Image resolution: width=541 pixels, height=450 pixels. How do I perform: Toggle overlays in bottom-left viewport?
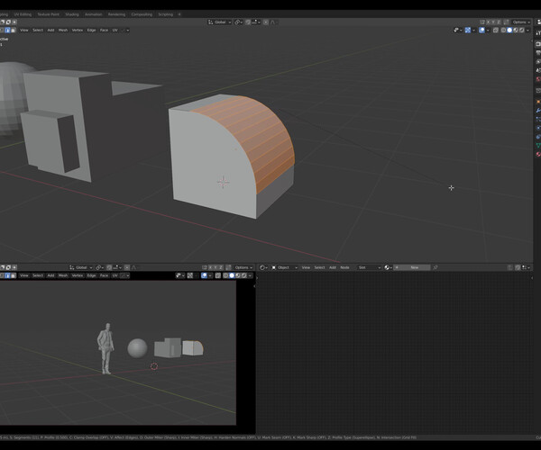point(204,275)
